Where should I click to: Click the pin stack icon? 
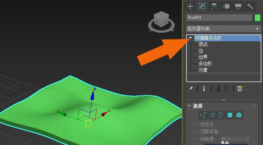tap(190, 89)
